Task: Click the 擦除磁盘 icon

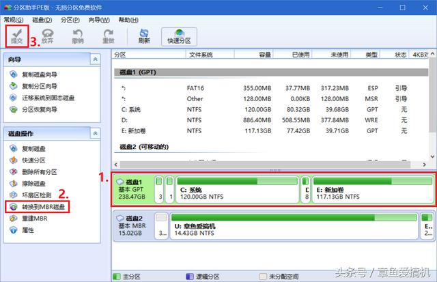Action: click(14, 184)
